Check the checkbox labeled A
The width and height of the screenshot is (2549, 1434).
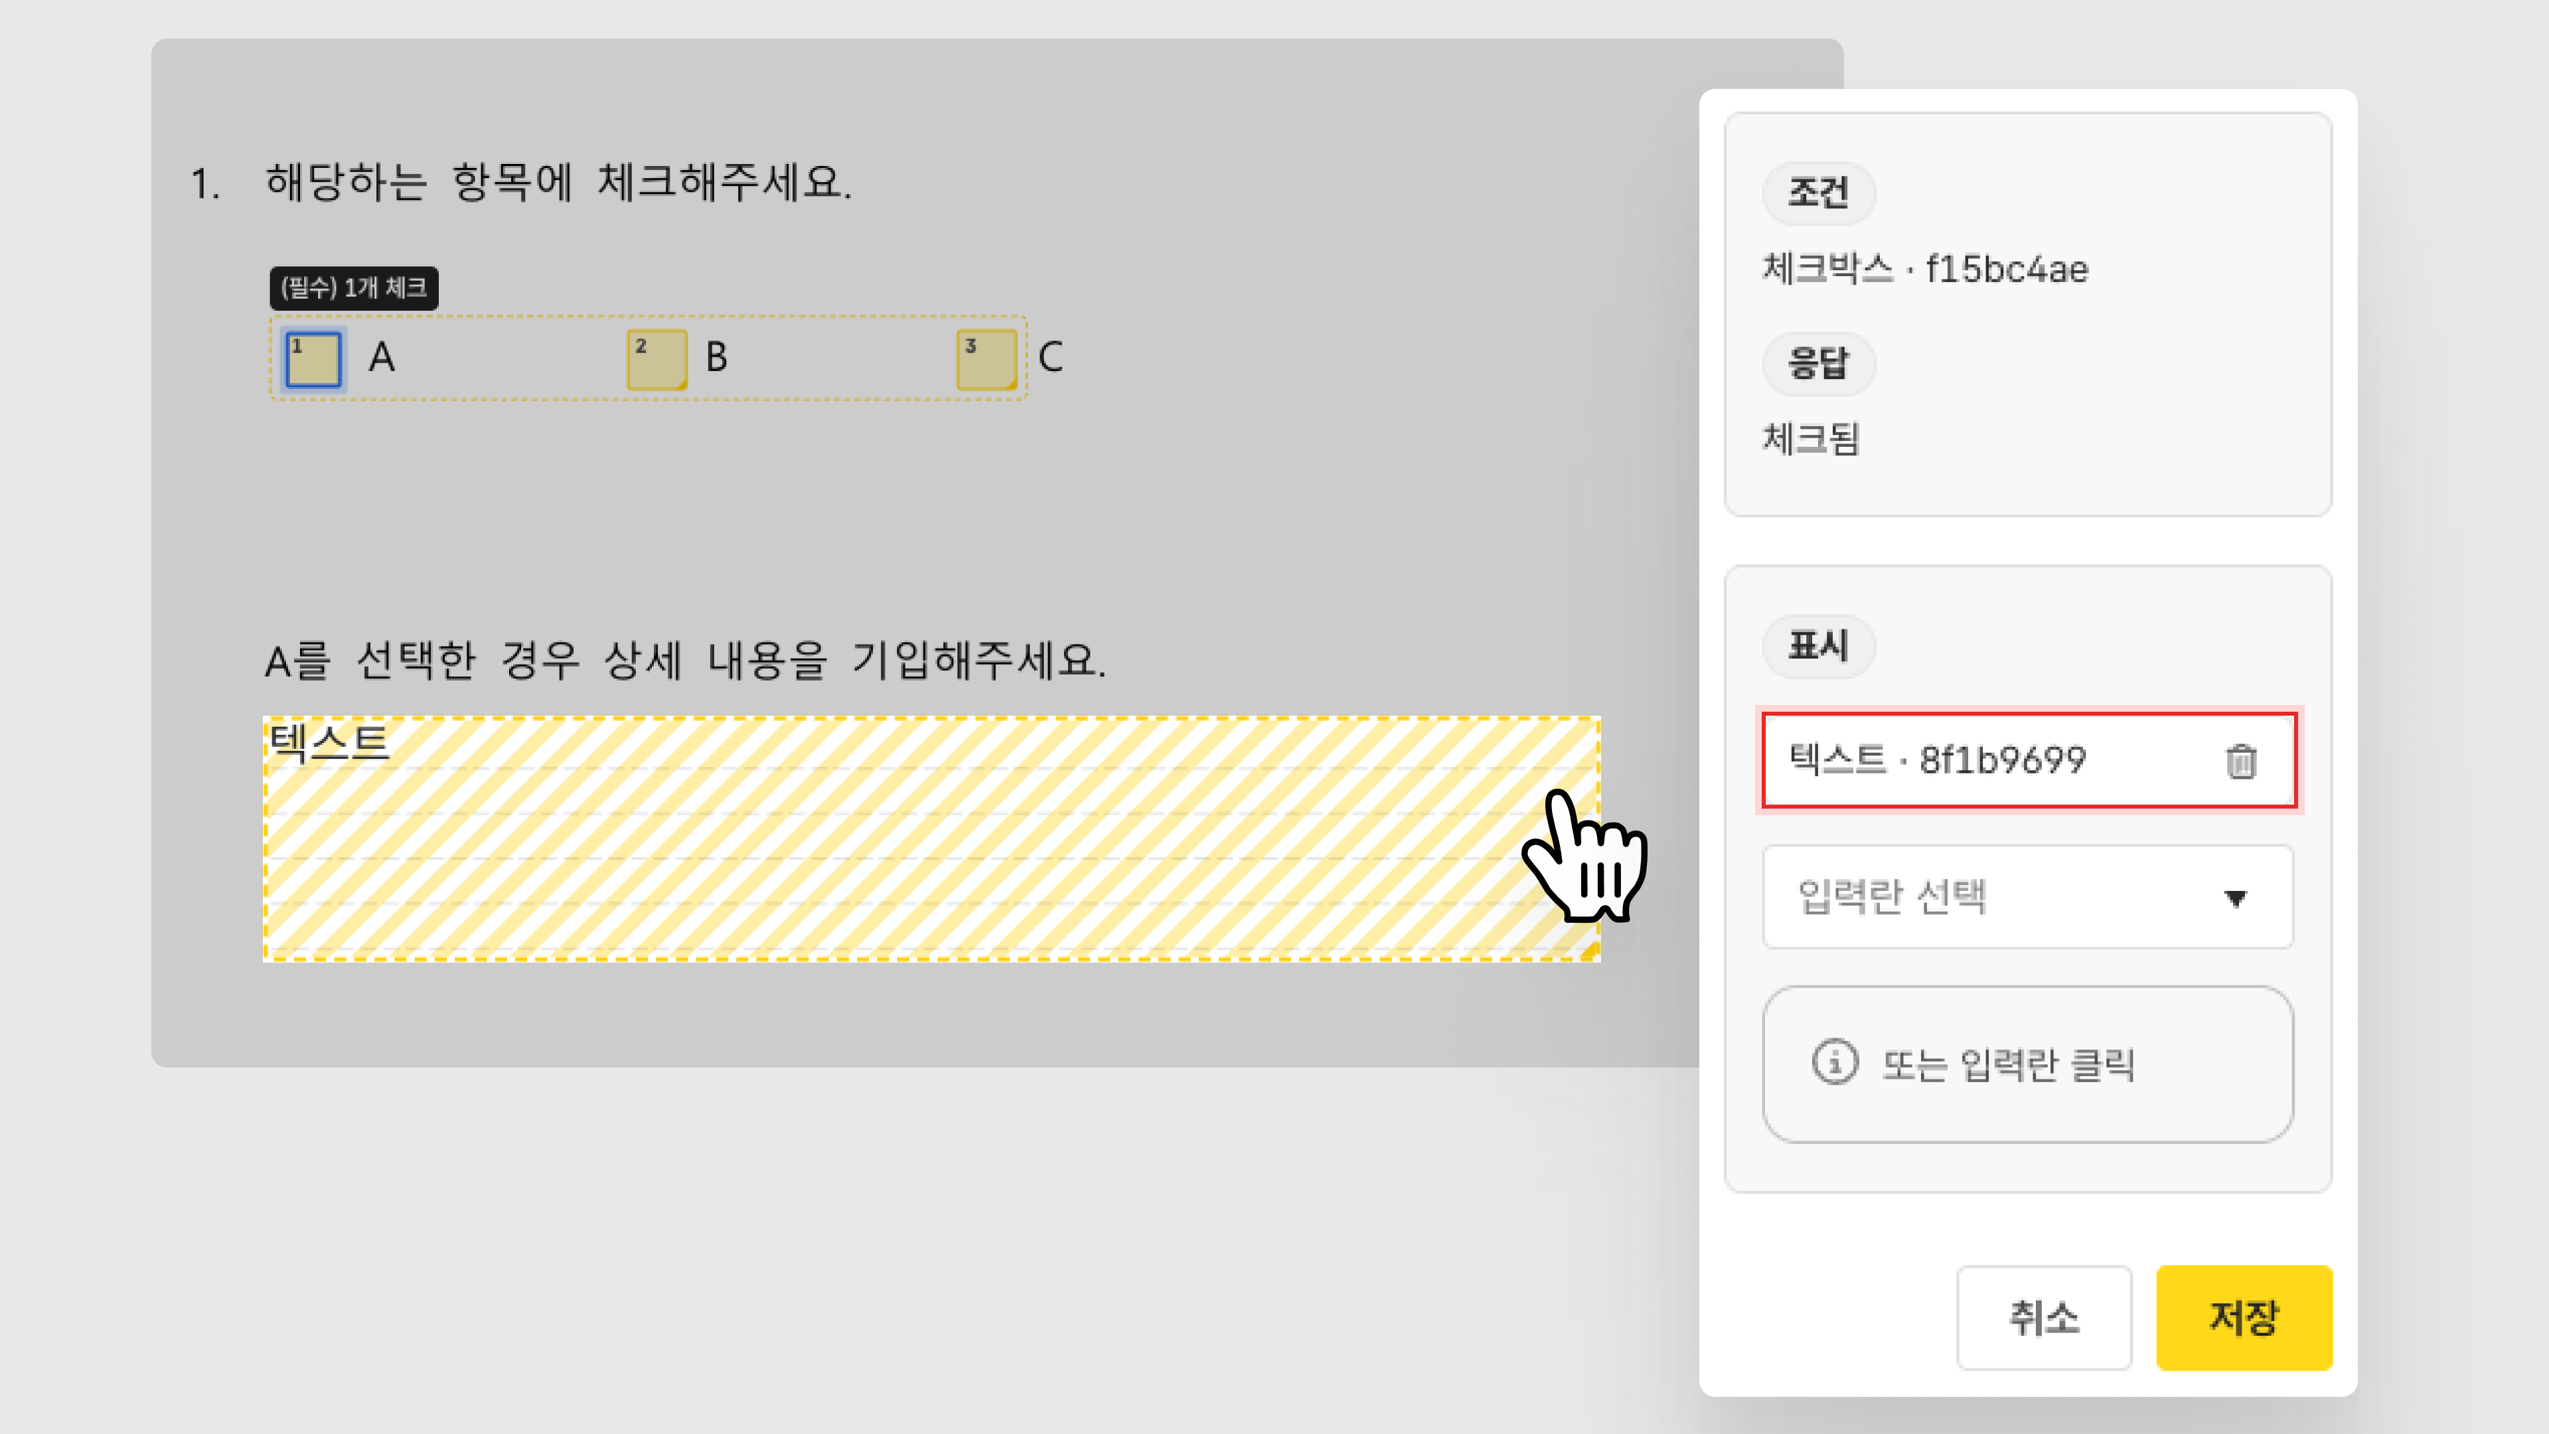point(313,358)
